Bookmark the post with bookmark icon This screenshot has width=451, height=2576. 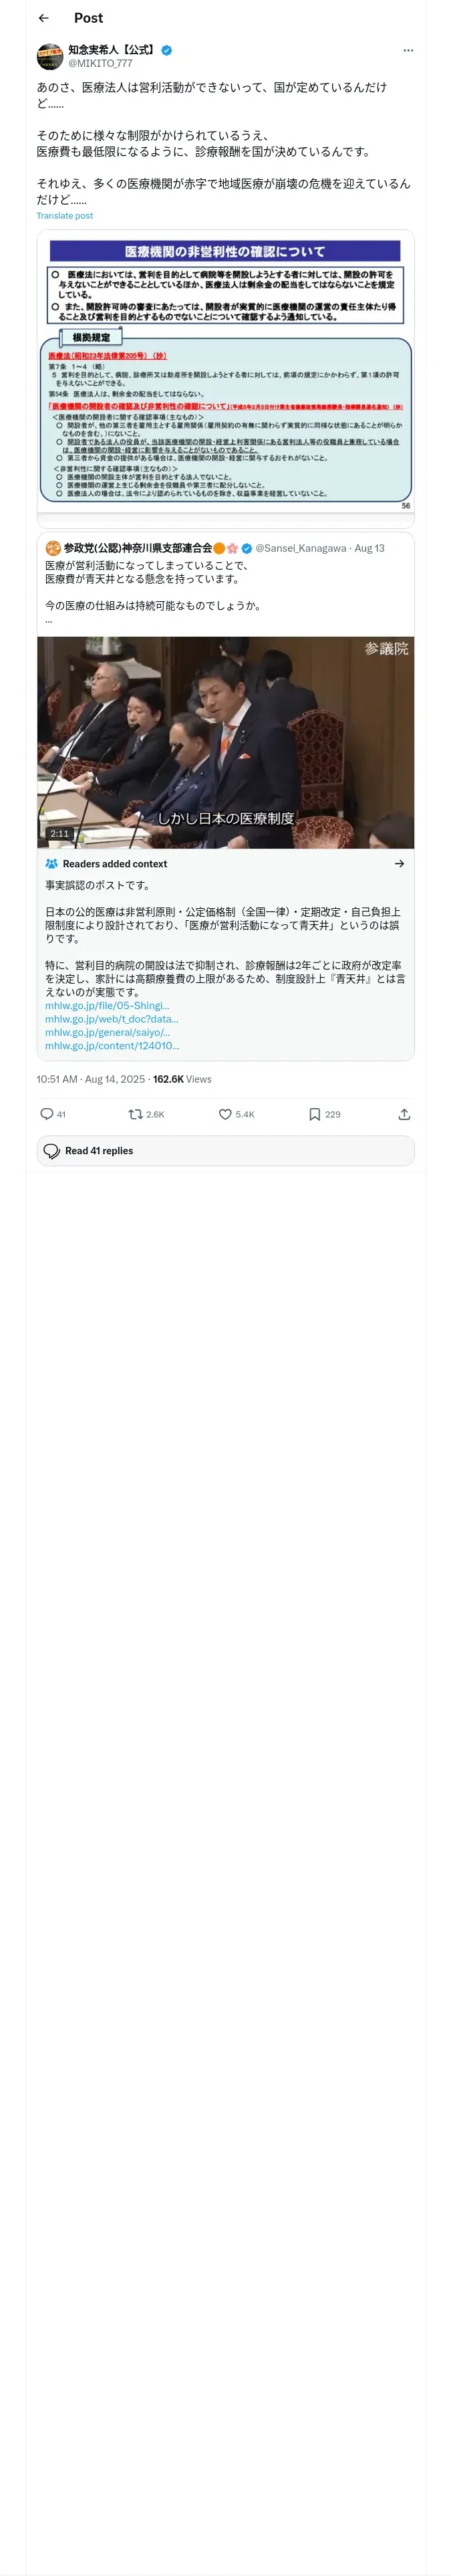click(314, 1114)
